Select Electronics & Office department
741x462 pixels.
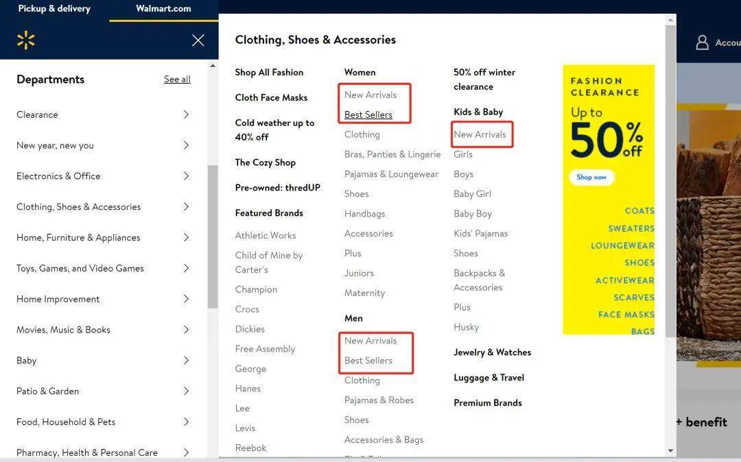(58, 176)
